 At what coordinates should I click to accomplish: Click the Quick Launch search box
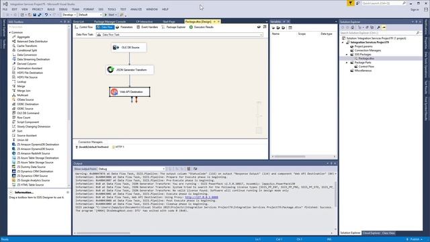pyautogui.click(x=384, y=3)
